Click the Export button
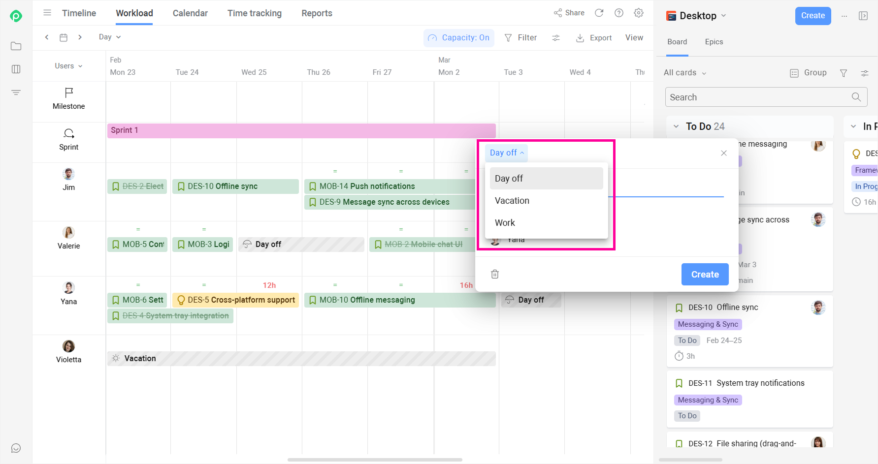 (594, 38)
